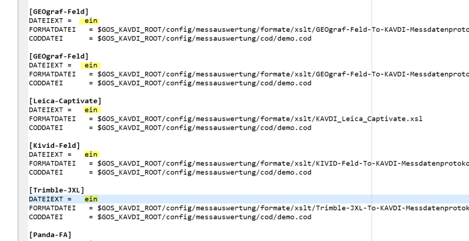The height and width of the screenshot is (241, 469).
Task: Click the first [GEOgraf-Feld] section header
Action: point(58,11)
